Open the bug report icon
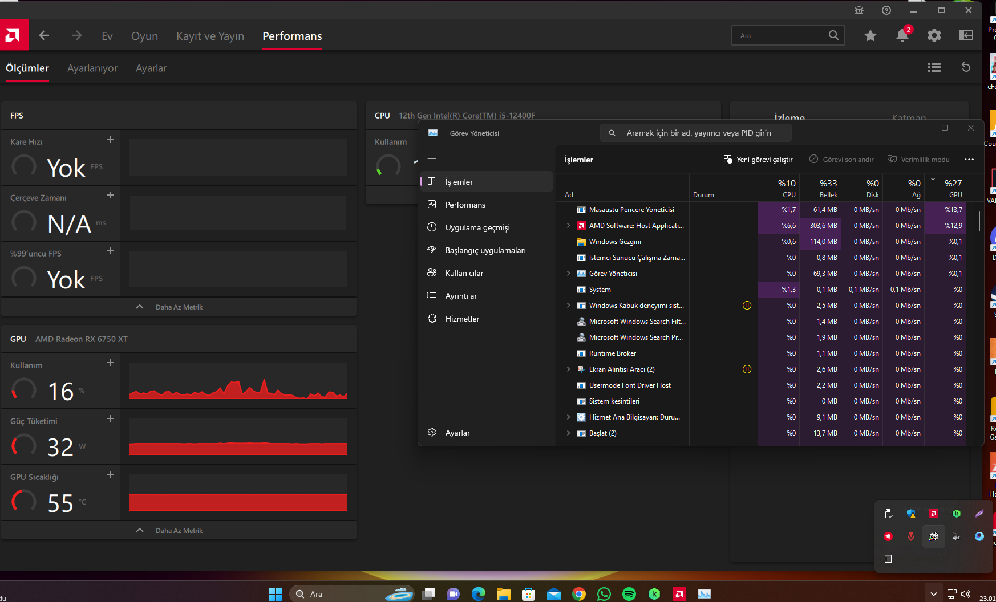 coord(859,10)
